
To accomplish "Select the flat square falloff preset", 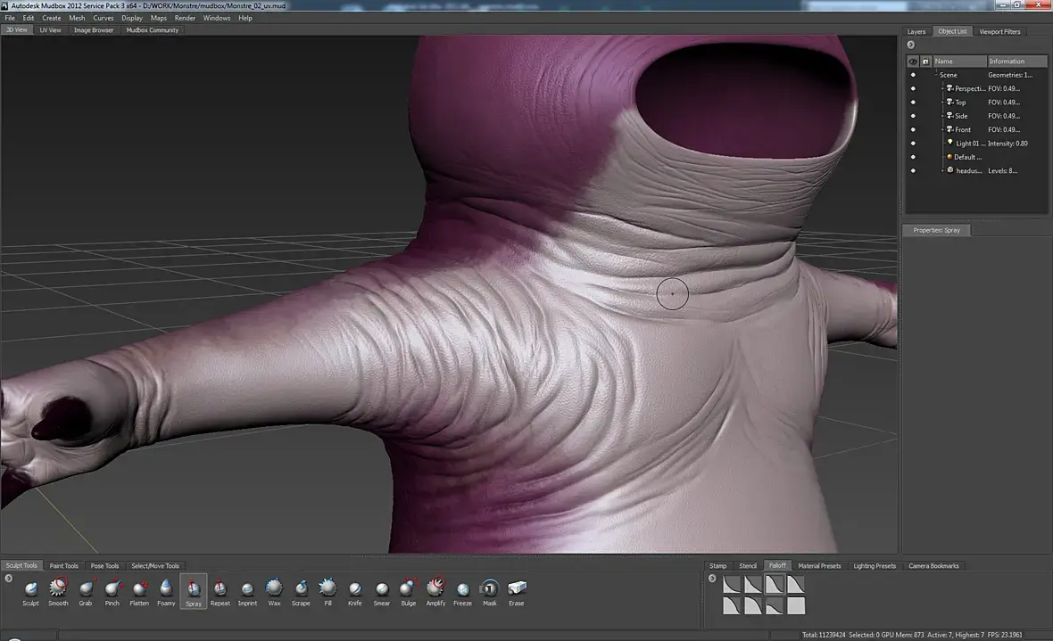I will tap(796, 606).
